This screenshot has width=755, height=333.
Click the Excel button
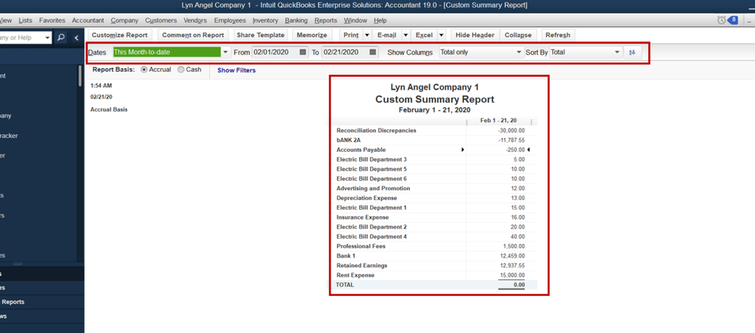pyautogui.click(x=424, y=35)
